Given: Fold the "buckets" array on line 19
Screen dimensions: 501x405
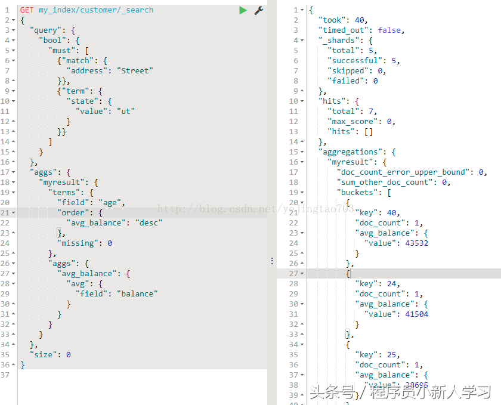Looking at the screenshot, I should (x=302, y=193).
